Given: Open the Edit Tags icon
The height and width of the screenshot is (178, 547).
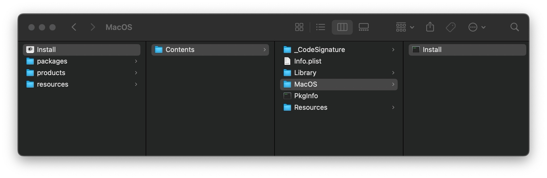Looking at the screenshot, I should pos(451,27).
